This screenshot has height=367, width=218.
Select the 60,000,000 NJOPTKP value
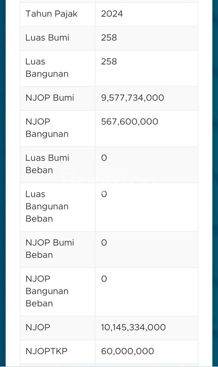click(127, 351)
